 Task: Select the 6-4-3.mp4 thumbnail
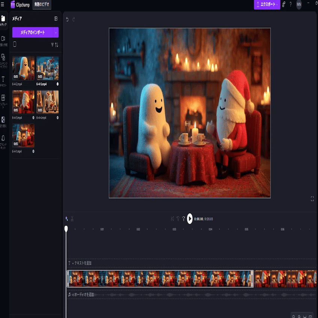[x=23, y=102]
